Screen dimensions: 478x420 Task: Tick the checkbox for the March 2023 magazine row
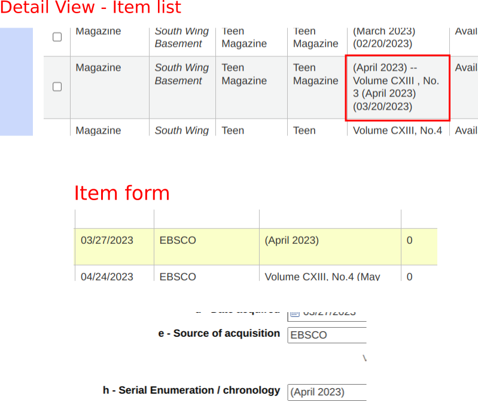click(57, 37)
